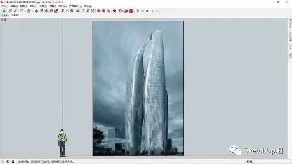Click the user sign-in icon in status bar

click(x=13, y=162)
